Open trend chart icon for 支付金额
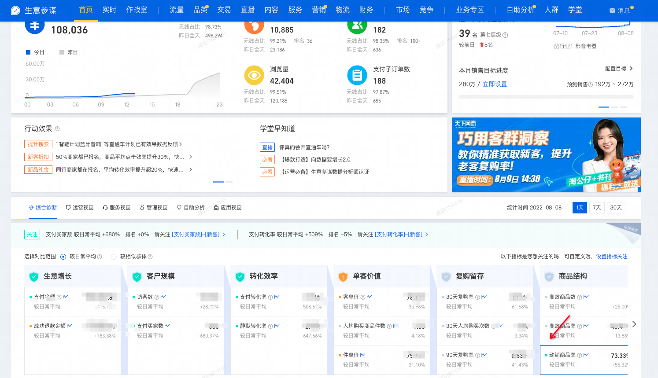The width and height of the screenshot is (658, 378). (66, 297)
